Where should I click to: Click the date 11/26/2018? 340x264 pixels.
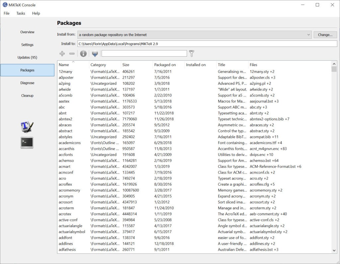(x=164, y=119)
